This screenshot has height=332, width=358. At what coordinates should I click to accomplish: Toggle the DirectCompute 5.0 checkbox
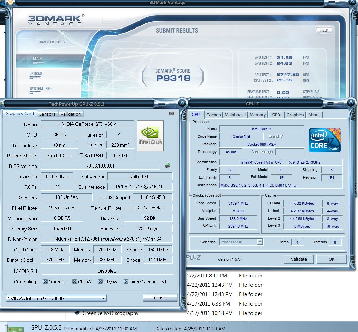click(126, 282)
